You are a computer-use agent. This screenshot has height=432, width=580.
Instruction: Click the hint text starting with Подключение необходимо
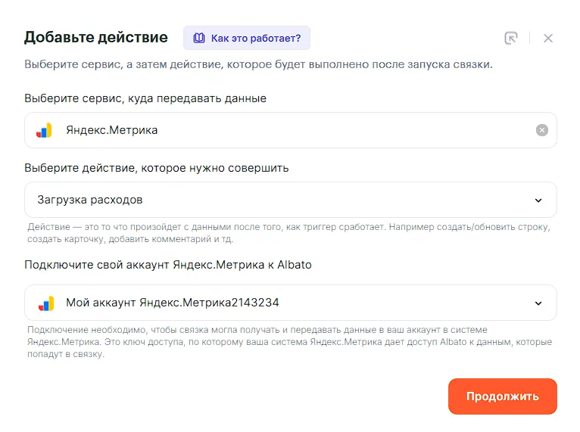[289, 342]
